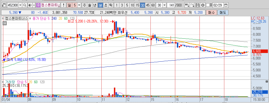This screenshot has height=103, width=269.
Task: Toggle the small box left of 캡스톤파트너스 label
Action: (x=3, y=18)
